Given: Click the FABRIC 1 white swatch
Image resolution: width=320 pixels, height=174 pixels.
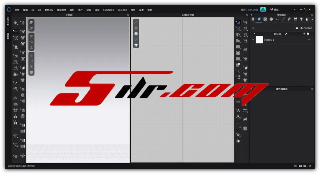Looking at the screenshot, I should (259, 40).
